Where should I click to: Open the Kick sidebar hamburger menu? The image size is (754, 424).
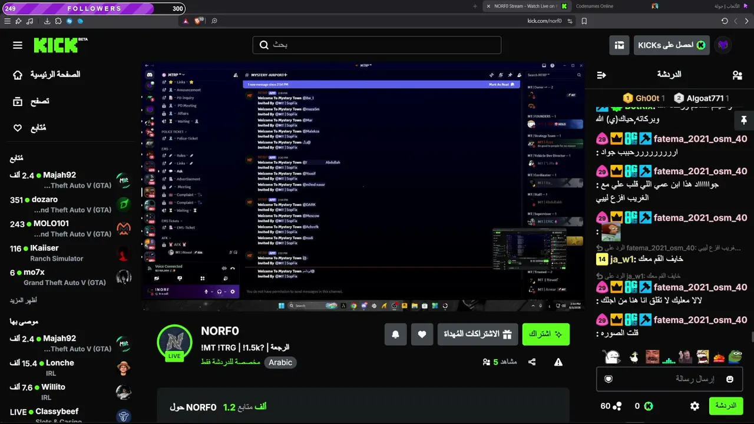(18, 45)
